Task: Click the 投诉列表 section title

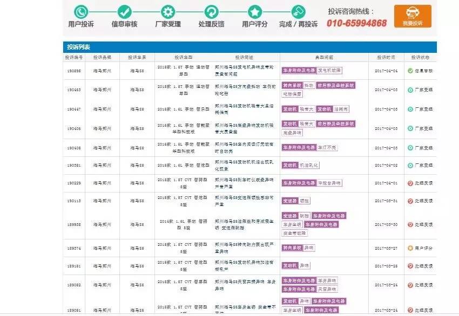Action: coord(78,47)
